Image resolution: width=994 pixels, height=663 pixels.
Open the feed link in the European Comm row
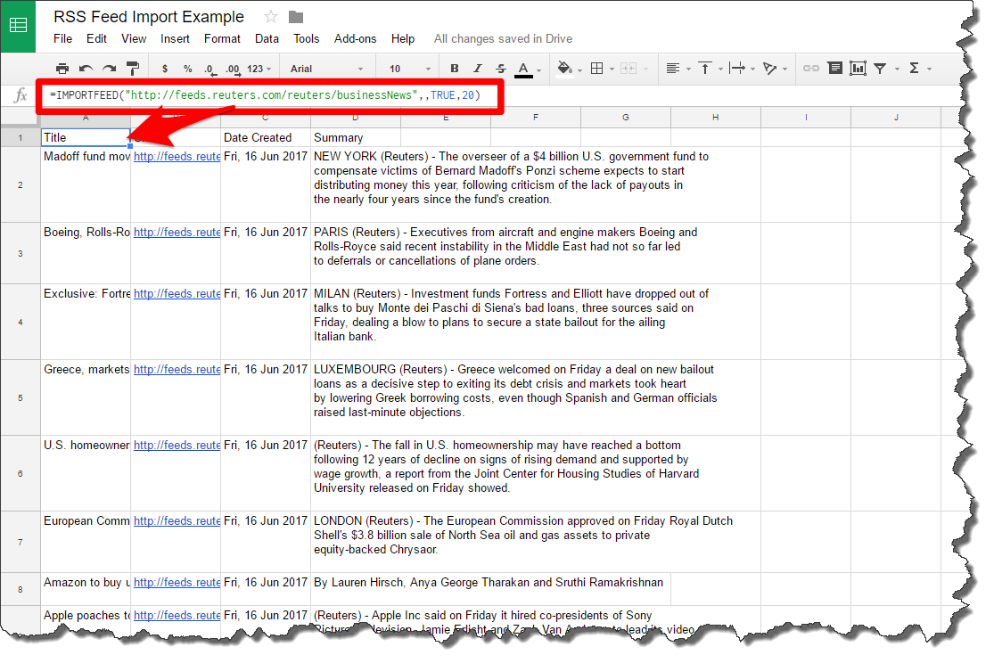177,520
